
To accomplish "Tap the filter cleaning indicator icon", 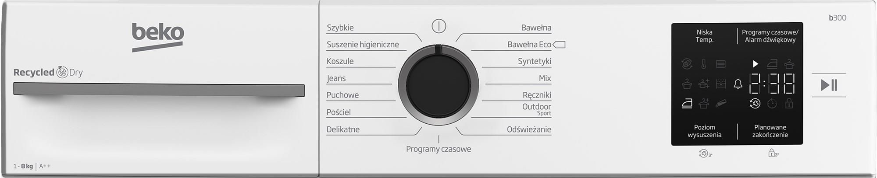I will coord(721,64).
